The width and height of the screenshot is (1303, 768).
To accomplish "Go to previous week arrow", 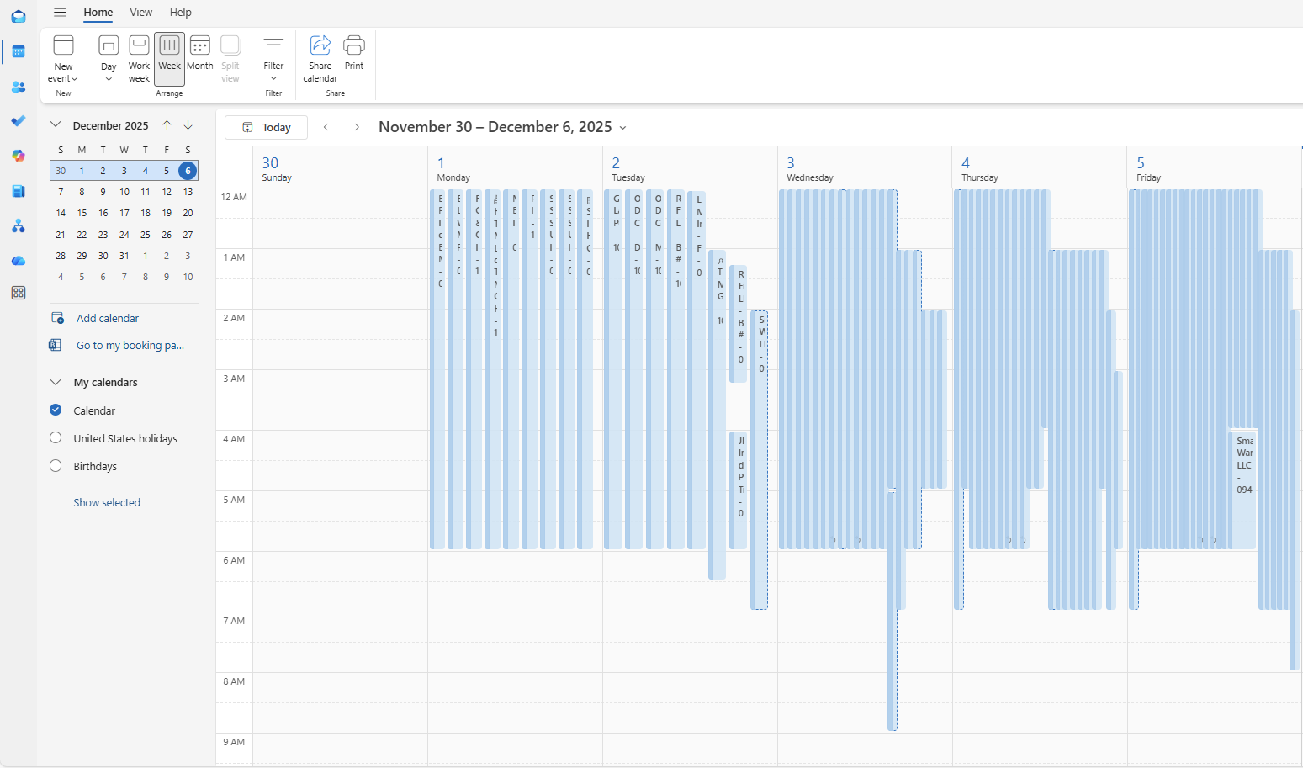I will click(326, 127).
